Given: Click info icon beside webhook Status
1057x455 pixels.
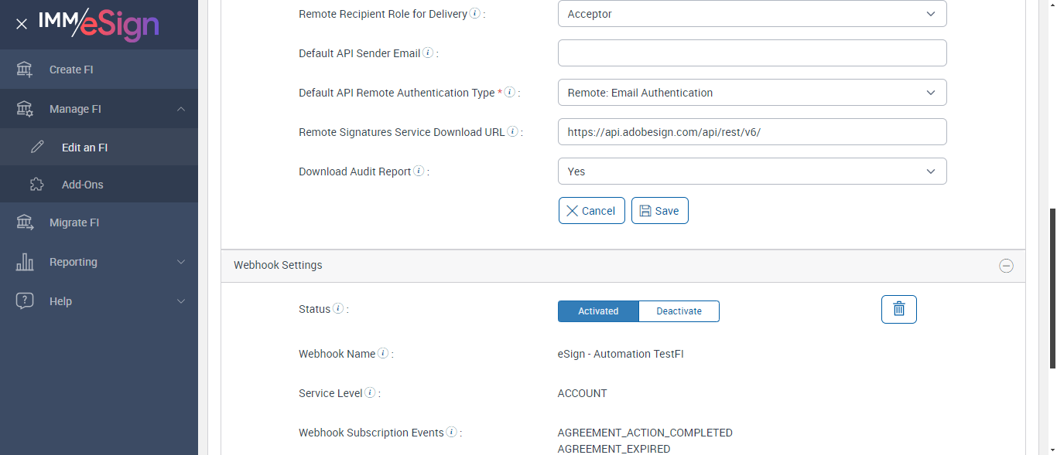Looking at the screenshot, I should click(x=338, y=309).
